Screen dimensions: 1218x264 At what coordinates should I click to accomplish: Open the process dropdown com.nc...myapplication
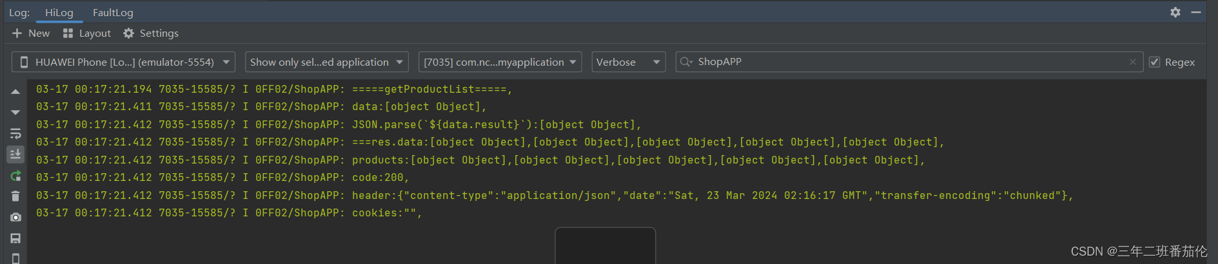[500, 62]
